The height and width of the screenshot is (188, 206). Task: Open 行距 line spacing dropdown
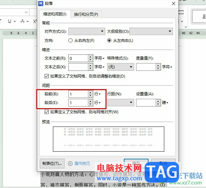[x=120, y=102]
